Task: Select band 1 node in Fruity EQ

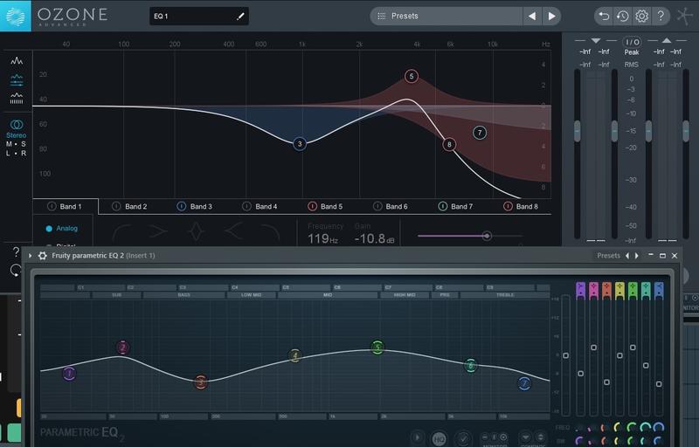Action: 69,374
